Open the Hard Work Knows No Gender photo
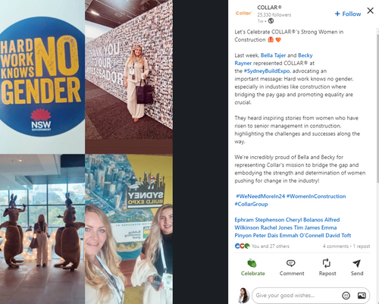379x304 pixels. [42, 77]
